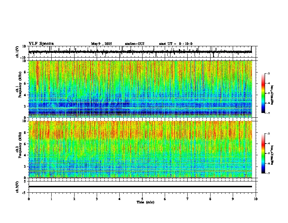Click the thick black ch.3 trace line
288x223 pixels.
coord(140,187)
